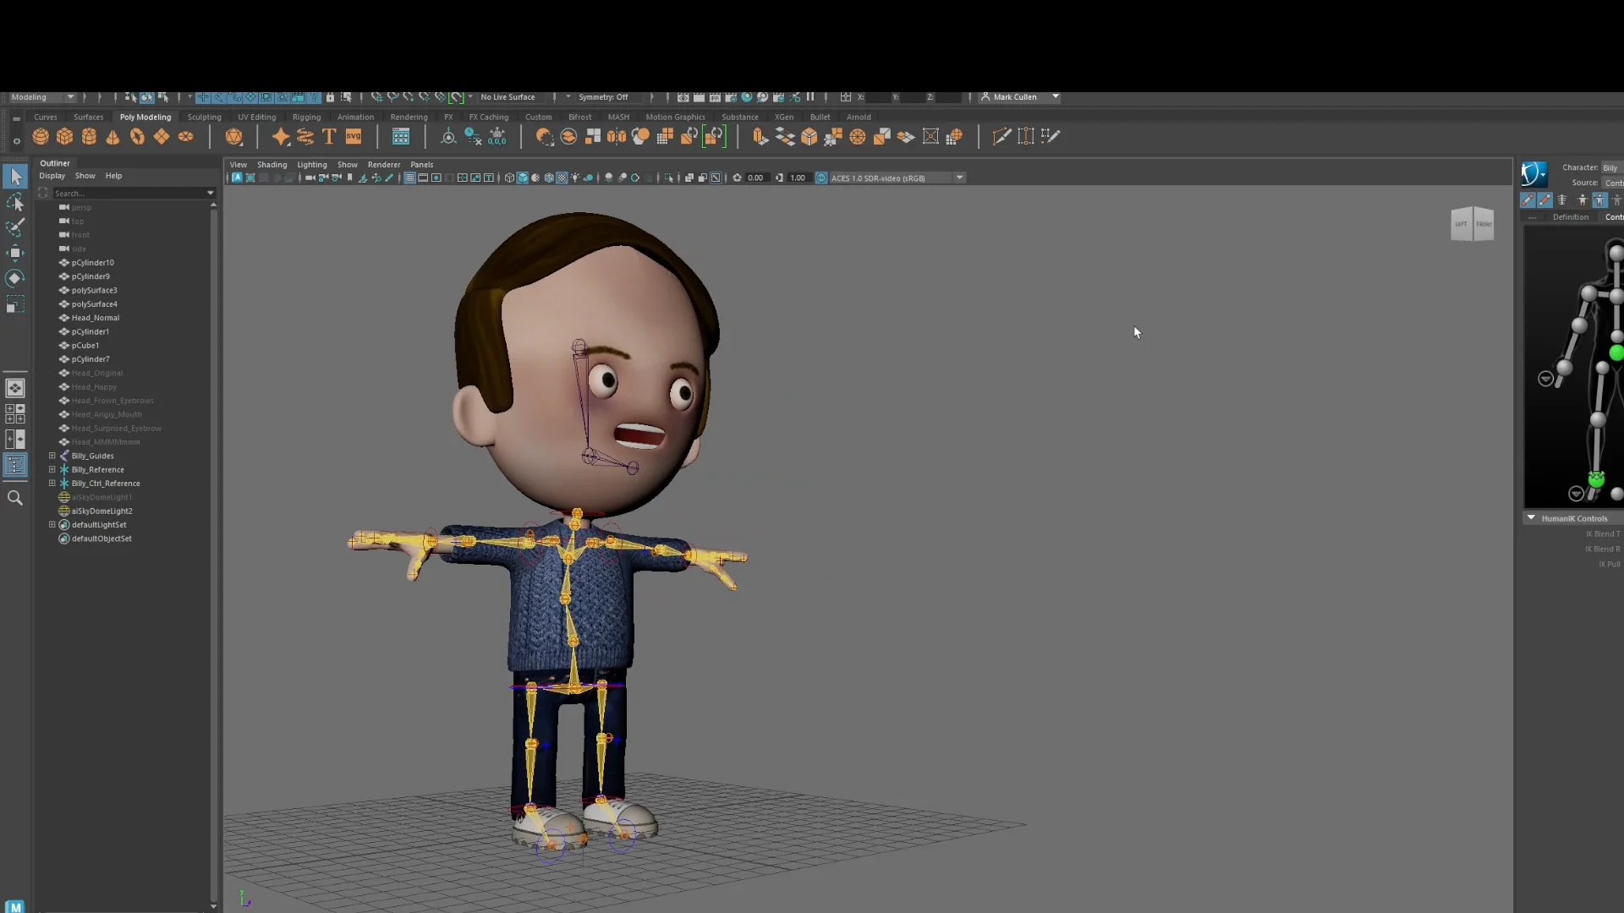
Task: Create a polygon torus from the shelf
Action: coord(137,136)
